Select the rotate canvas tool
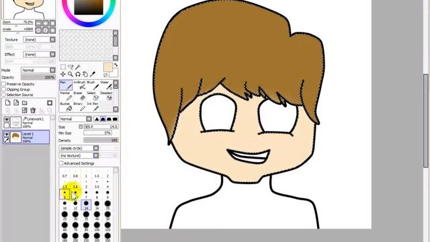The height and width of the screenshot is (242, 430). coord(78,74)
